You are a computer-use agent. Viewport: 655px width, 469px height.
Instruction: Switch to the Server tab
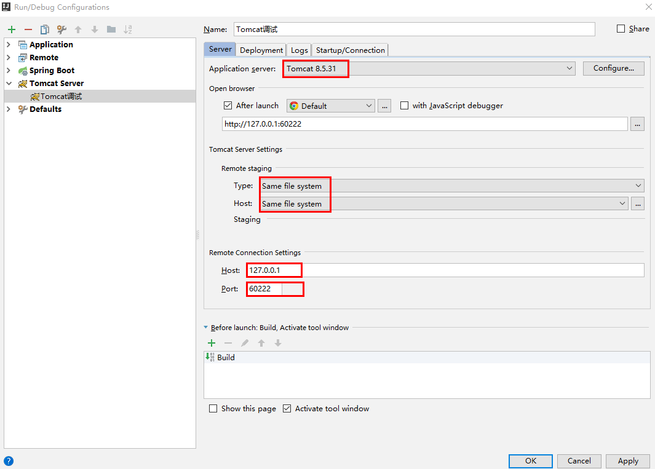coord(220,49)
